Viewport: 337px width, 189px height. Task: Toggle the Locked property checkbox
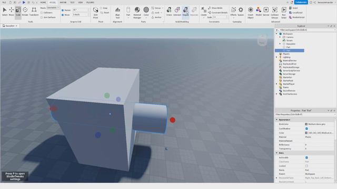[x=306, y=166]
